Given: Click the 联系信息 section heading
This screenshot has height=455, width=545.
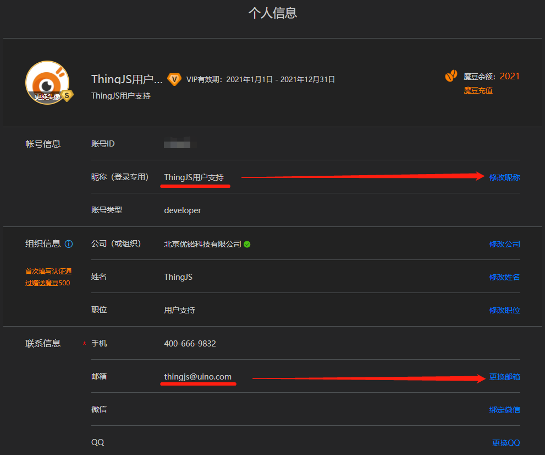Looking at the screenshot, I should [x=43, y=344].
